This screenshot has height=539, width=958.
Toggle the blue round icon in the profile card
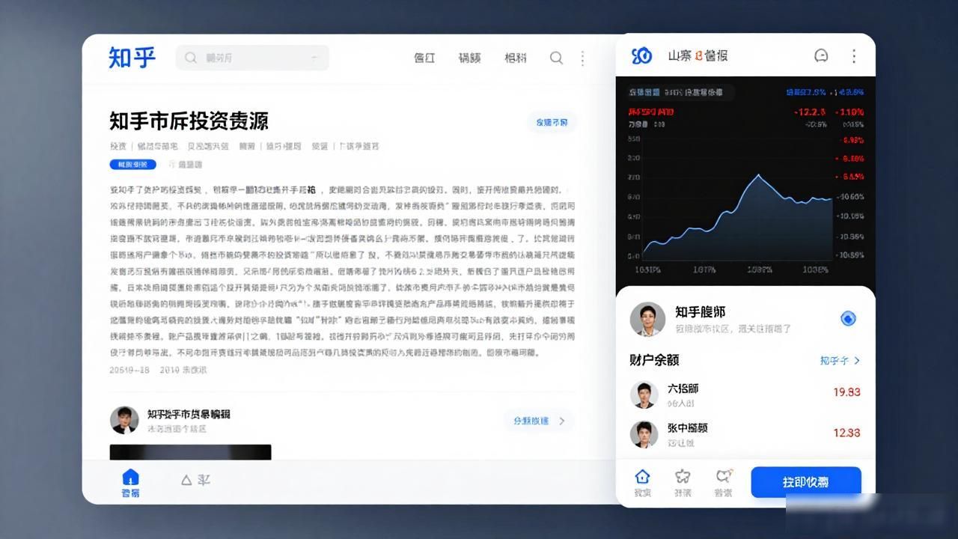847,319
